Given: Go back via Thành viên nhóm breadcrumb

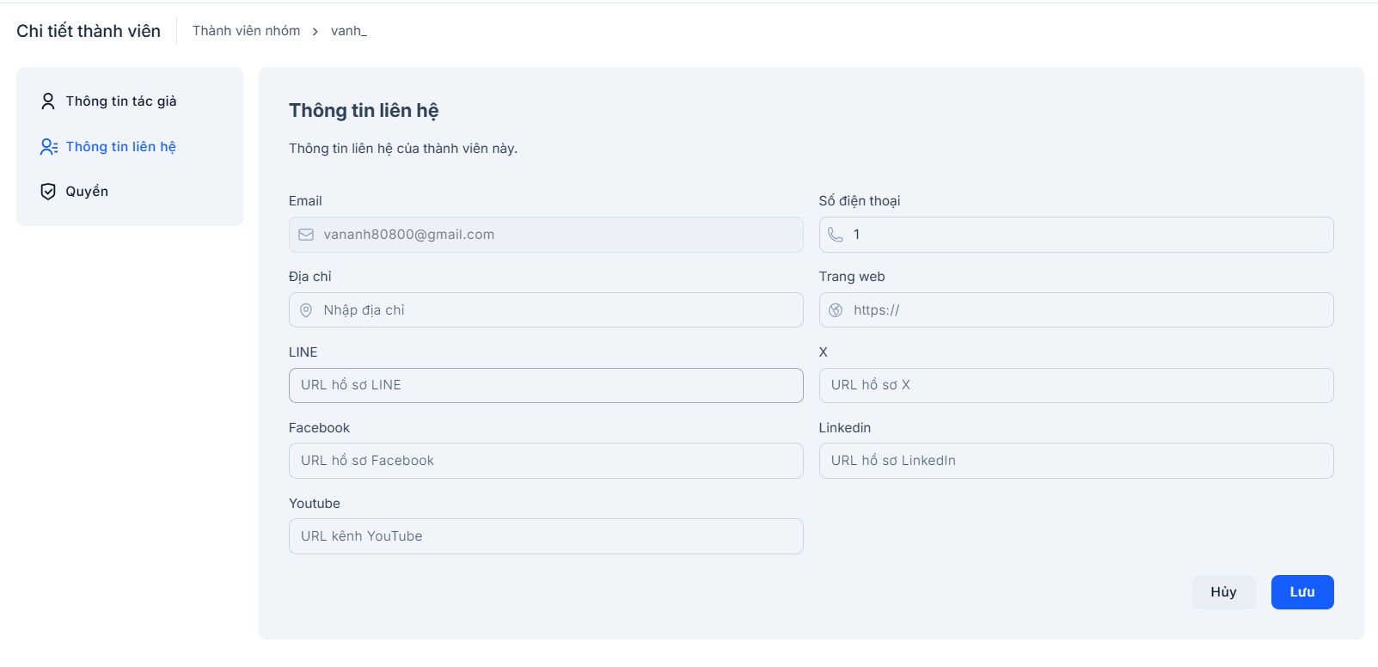Looking at the screenshot, I should (246, 31).
